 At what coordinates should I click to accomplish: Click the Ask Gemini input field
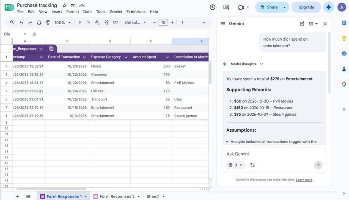[274, 154]
